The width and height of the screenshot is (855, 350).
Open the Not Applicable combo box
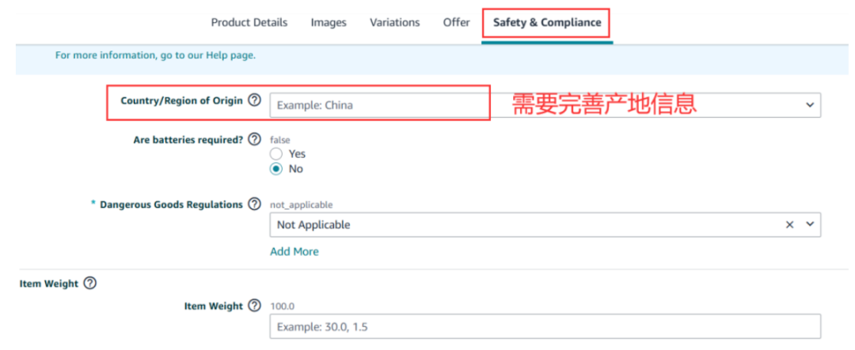(x=545, y=225)
